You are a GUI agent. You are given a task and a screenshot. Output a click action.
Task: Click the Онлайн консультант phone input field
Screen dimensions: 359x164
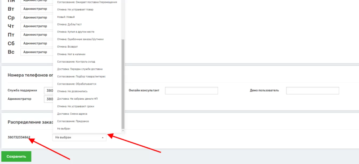[191, 91]
